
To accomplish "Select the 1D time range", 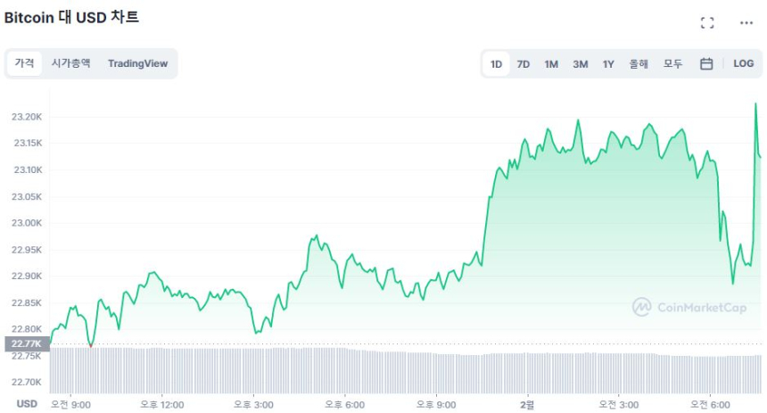I will point(496,64).
